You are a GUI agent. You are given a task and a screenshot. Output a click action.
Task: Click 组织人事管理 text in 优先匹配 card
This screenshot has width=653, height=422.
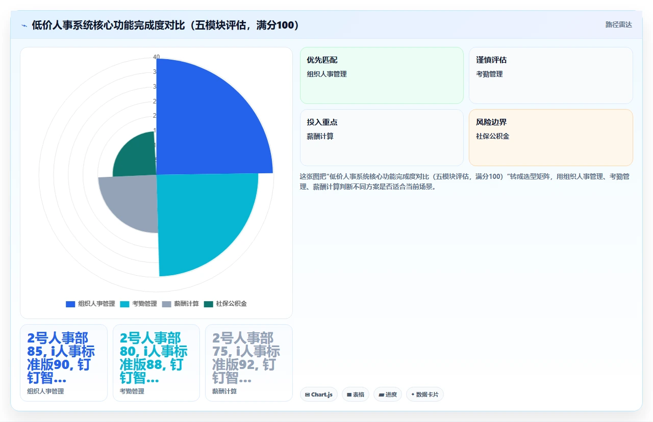click(x=326, y=74)
